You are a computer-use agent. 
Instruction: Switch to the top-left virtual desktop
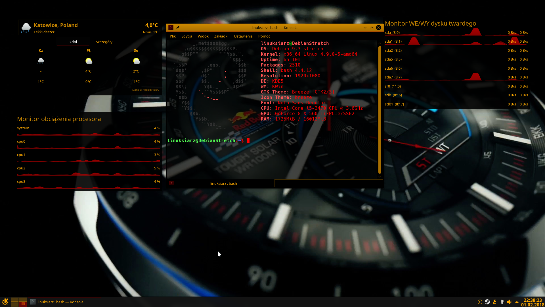tap(15, 300)
